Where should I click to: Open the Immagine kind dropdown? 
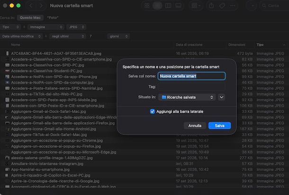pyautogui.click(x=46, y=27)
